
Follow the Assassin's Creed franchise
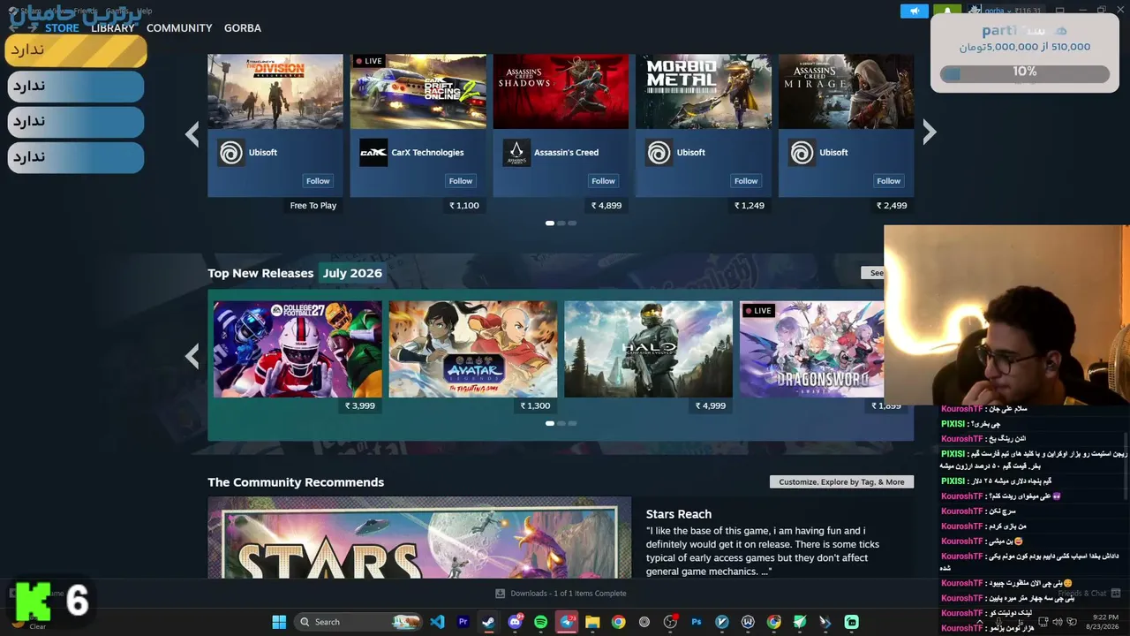(x=604, y=181)
